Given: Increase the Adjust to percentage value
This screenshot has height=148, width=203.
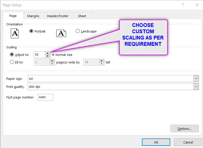Looking at the screenshot, I should [x=47, y=53].
